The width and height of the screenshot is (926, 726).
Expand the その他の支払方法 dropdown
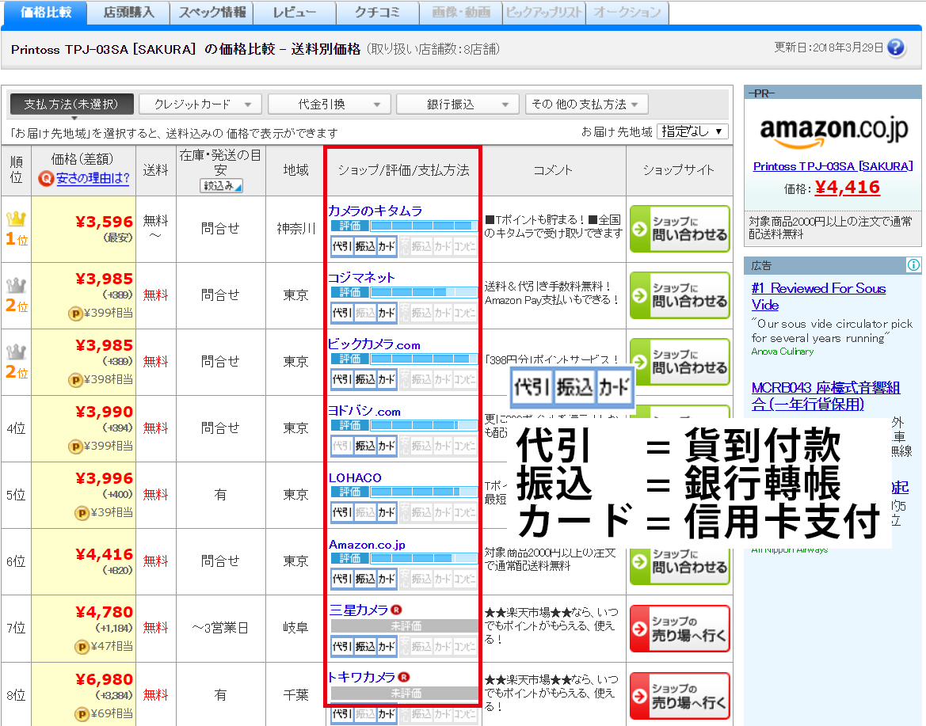coord(586,105)
